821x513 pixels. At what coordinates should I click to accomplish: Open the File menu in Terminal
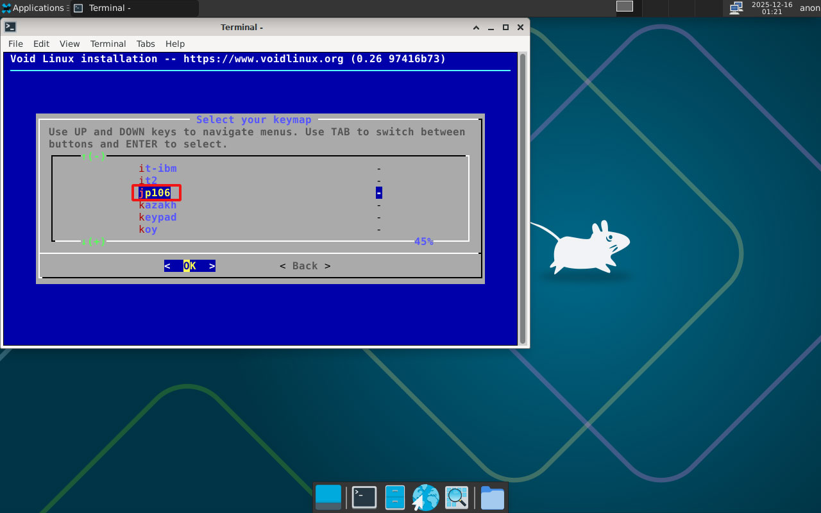15,44
